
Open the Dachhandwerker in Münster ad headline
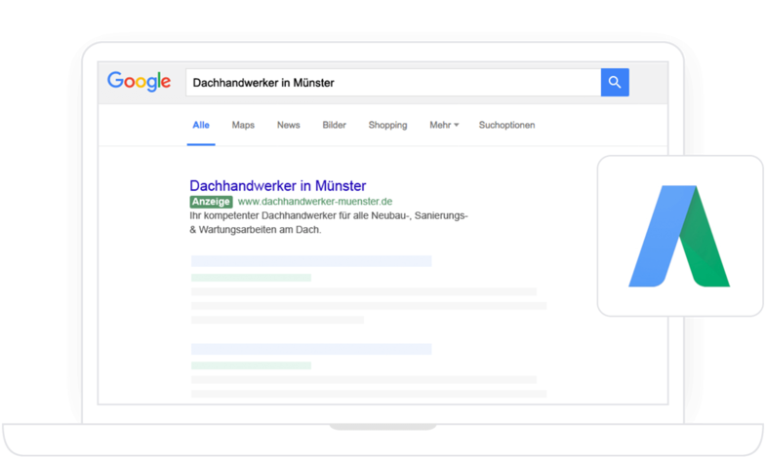coord(278,185)
